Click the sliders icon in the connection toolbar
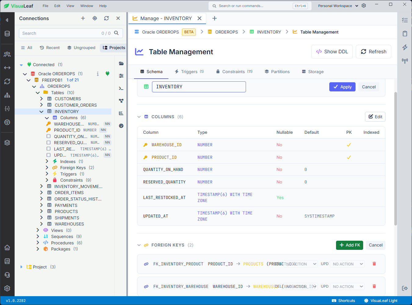Screen dimensions: 412x305 click(121, 76)
